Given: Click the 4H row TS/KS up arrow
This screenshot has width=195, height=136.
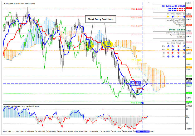Looking at the screenshot, I should pos(178,49).
